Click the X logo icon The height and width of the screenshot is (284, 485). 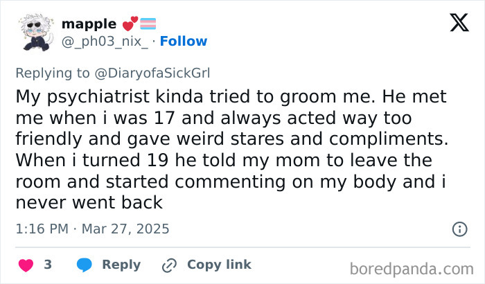(x=455, y=24)
